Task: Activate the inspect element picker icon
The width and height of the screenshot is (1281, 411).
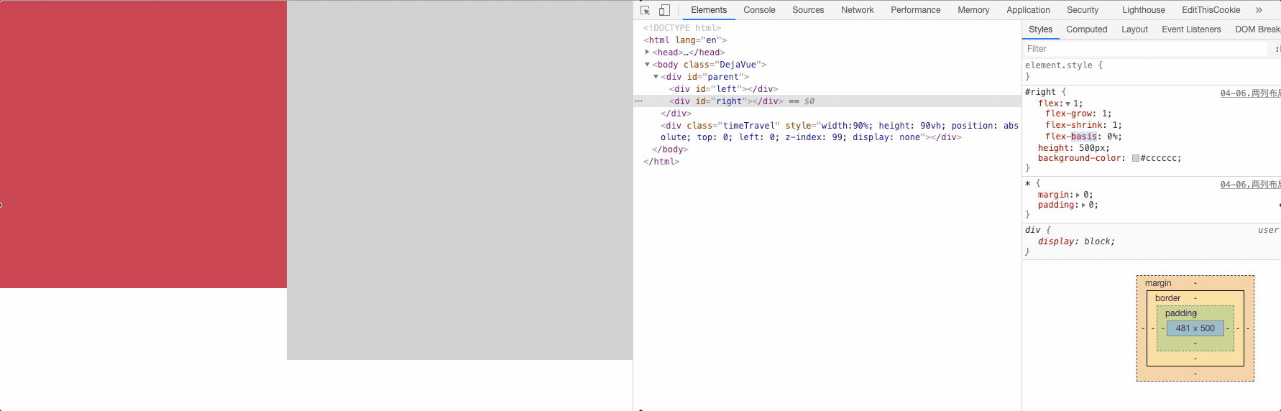Action: pyautogui.click(x=645, y=10)
